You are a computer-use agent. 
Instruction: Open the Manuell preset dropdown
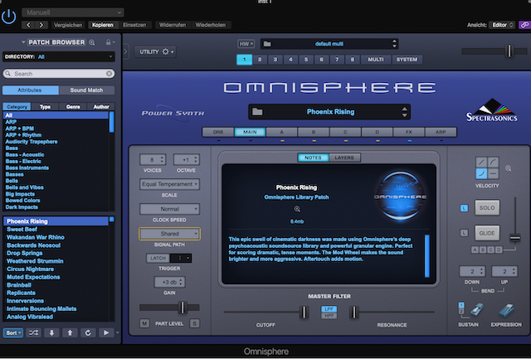tap(73, 12)
